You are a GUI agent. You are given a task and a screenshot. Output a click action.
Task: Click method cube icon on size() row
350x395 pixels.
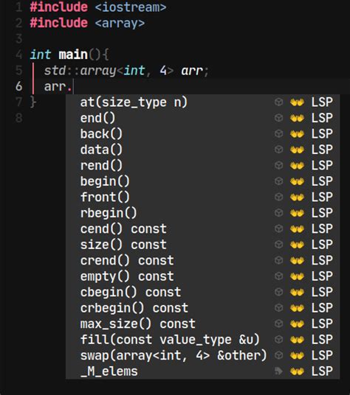coord(278,245)
